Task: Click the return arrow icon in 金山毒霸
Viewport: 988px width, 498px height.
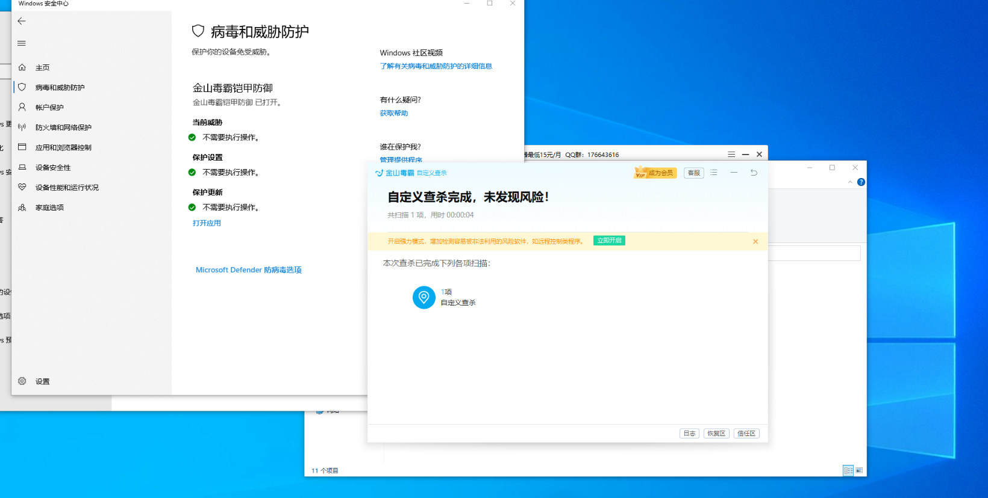Action: 754,173
